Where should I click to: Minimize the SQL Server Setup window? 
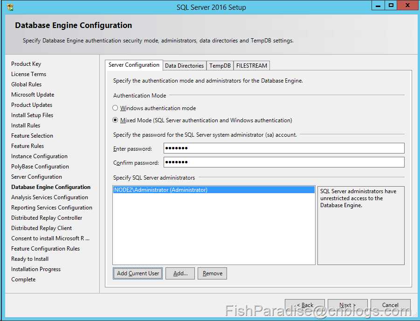(378, 5)
